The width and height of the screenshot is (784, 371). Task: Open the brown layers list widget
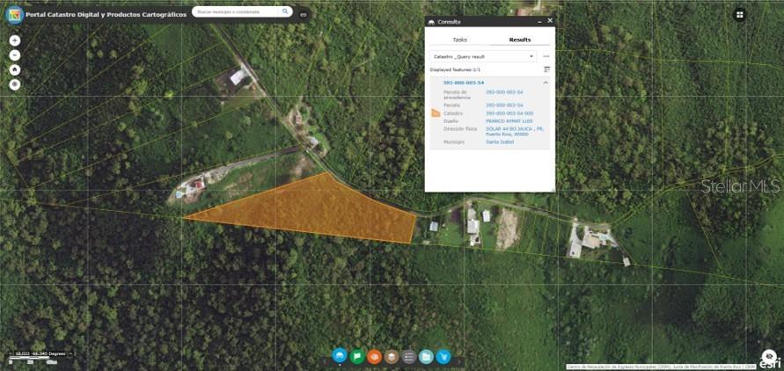[x=392, y=356]
